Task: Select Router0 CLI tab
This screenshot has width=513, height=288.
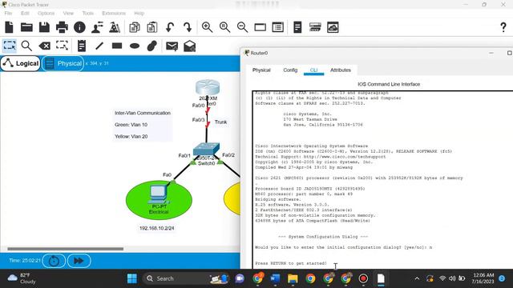Action: [x=313, y=70]
